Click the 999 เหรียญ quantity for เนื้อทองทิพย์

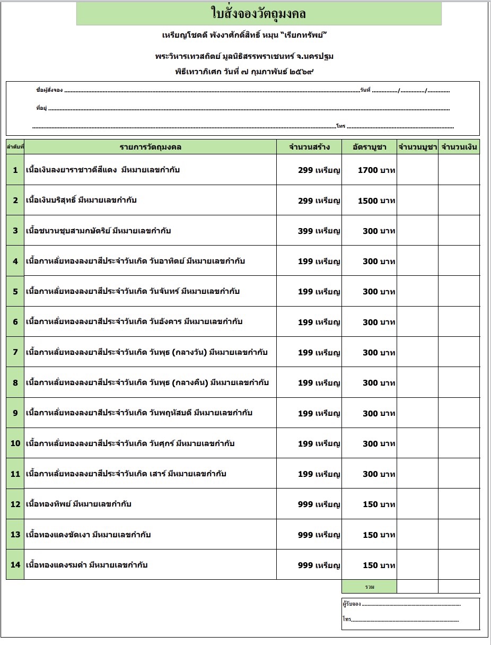tap(319, 504)
